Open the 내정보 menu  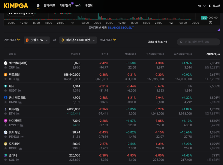[x=89, y=5]
